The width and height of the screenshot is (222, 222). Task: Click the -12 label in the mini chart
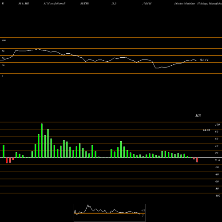pos(143,210)
